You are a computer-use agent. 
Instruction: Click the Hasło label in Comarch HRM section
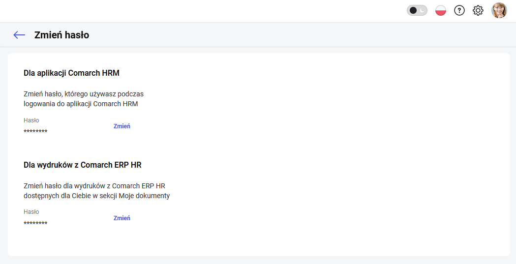click(31, 120)
